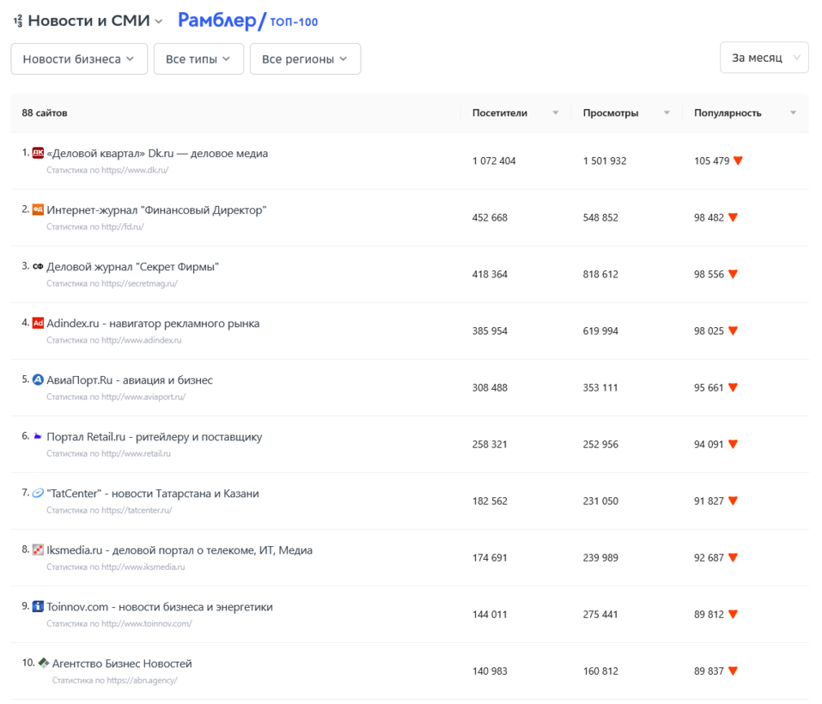822x704 pixels.
Task: Open the Новости бизнеса category dropdown
Action: click(79, 58)
